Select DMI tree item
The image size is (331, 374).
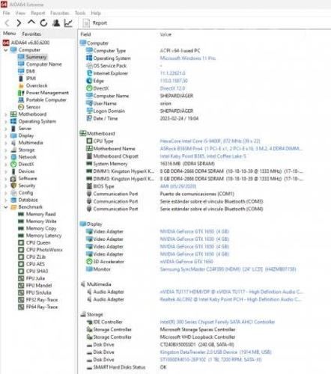pos(31,71)
